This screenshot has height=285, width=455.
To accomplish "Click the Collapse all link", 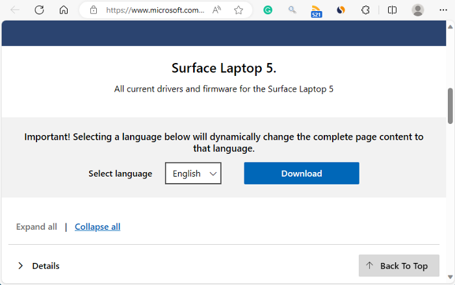I will click(x=97, y=227).
